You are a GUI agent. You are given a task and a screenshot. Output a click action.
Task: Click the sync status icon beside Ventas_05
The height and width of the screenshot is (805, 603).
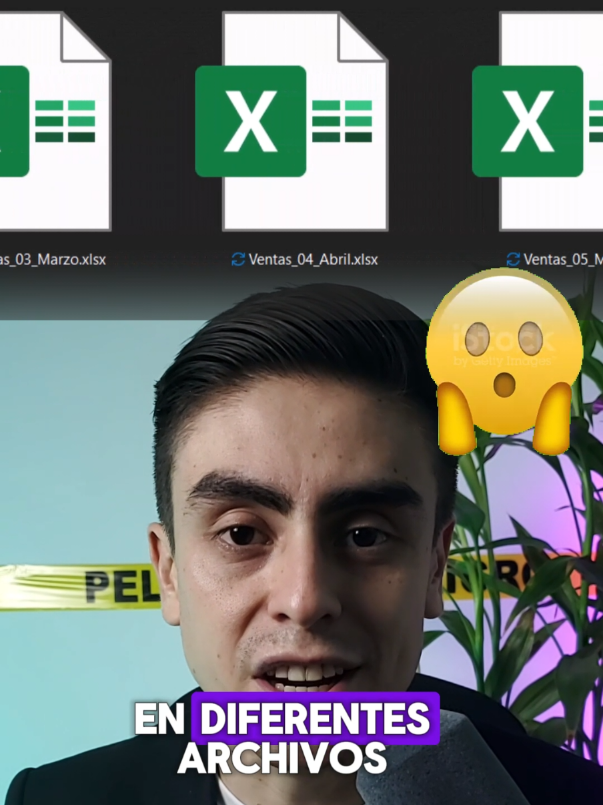pos(513,260)
